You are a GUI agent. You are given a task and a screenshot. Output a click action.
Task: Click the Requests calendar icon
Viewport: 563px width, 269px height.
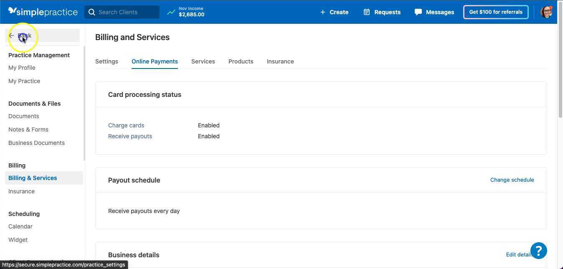(x=366, y=12)
